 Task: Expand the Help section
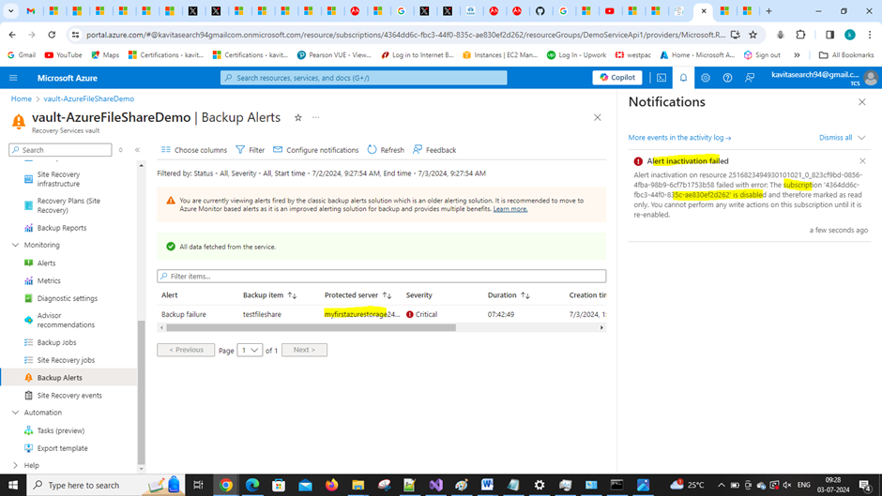[x=15, y=466]
